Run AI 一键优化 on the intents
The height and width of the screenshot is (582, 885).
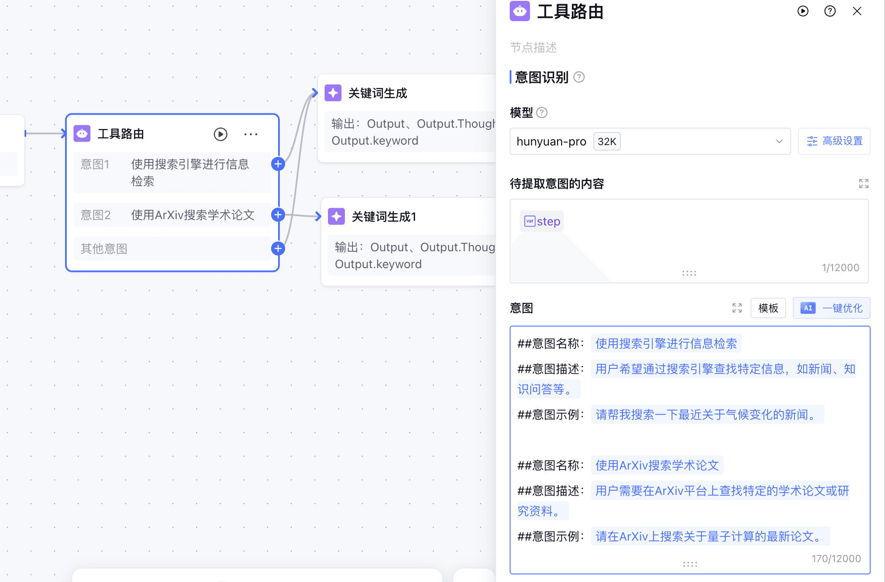pyautogui.click(x=831, y=308)
